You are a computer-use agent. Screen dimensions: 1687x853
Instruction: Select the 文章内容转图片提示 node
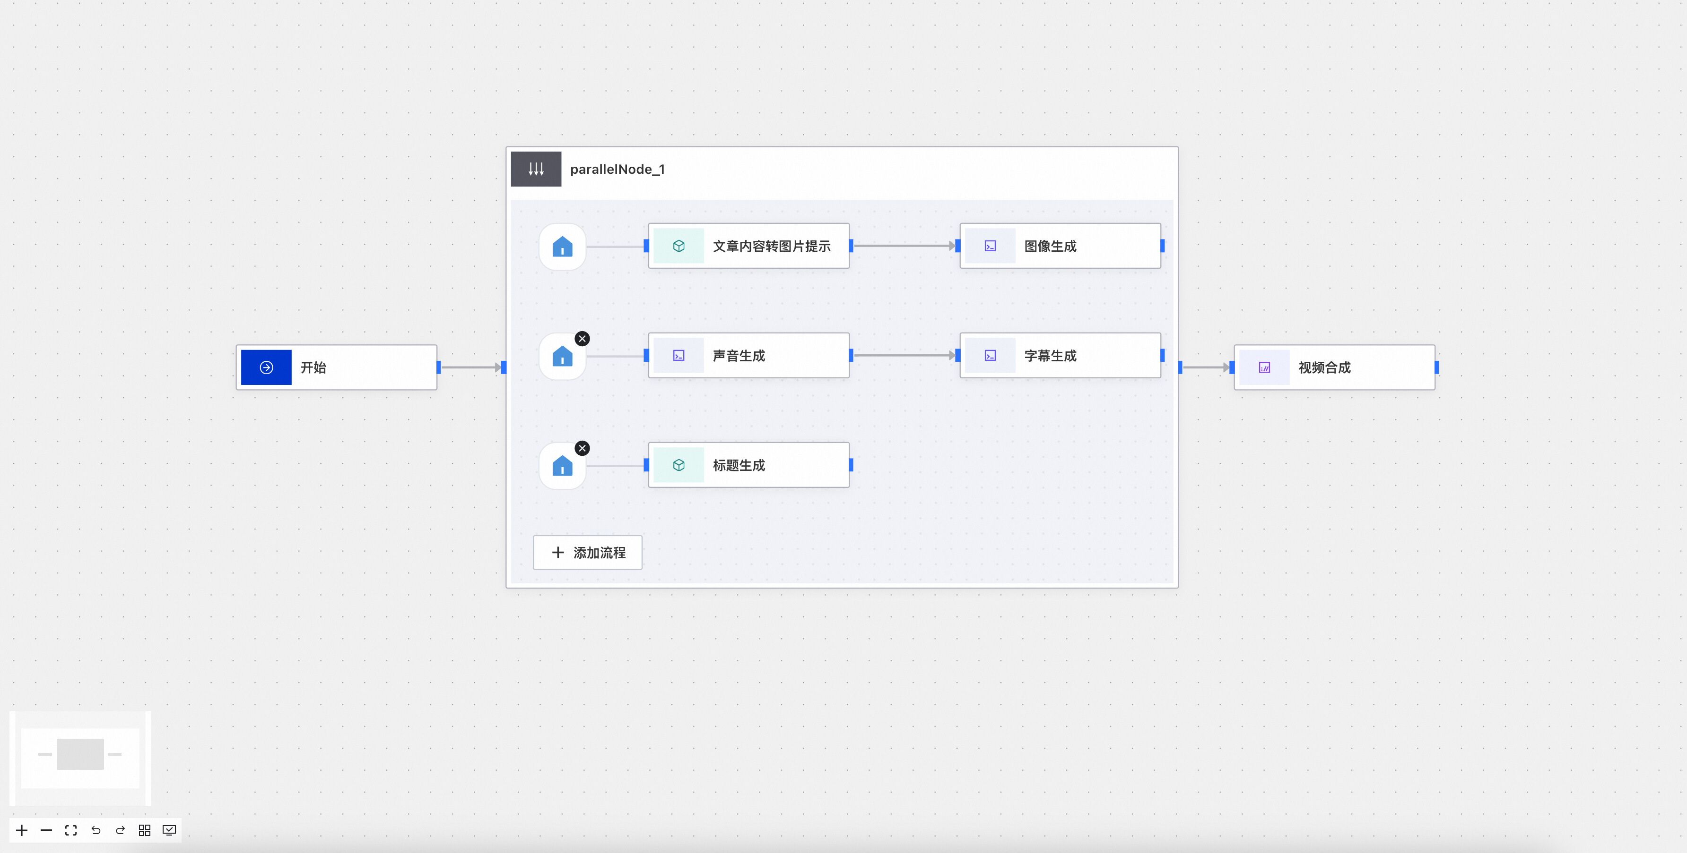coord(748,246)
